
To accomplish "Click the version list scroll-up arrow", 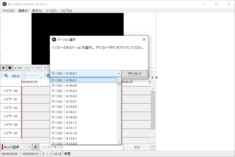I will click(119, 80).
